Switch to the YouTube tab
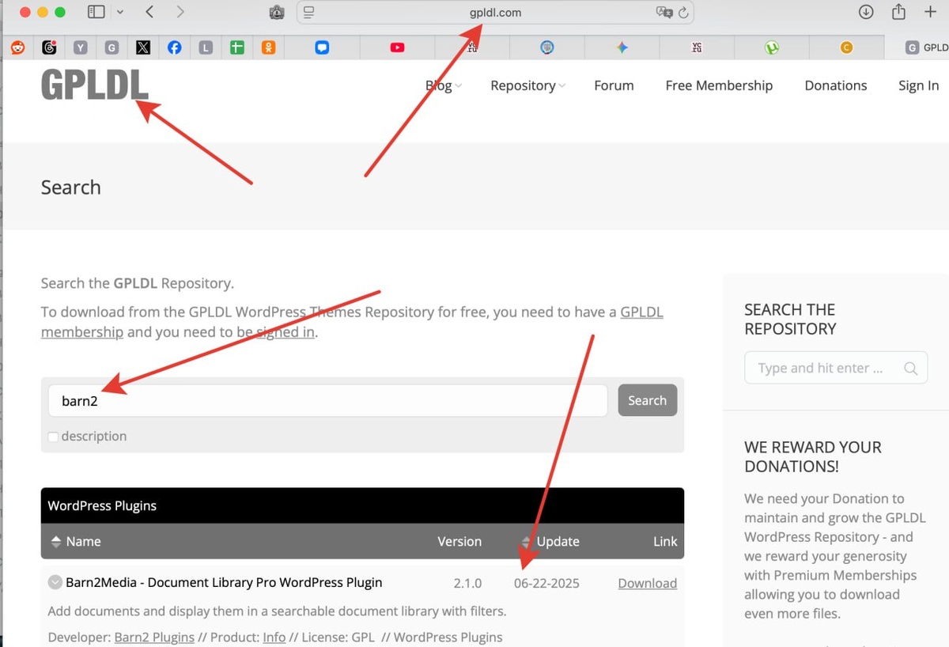 point(397,47)
